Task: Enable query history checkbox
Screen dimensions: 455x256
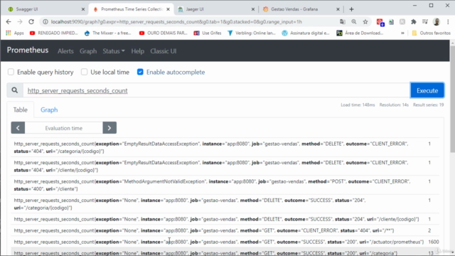Action: (11, 72)
